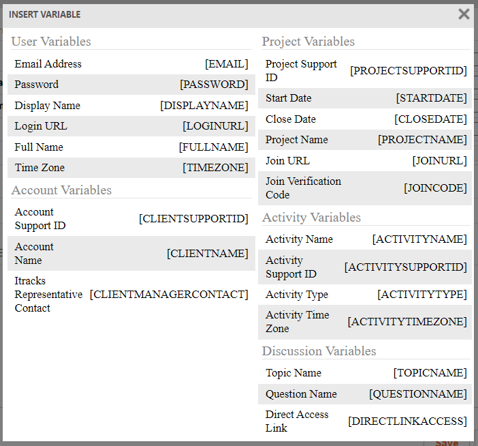Pick the Join Verification Code variable
The width and height of the screenshot is (478, 446).
365,188
